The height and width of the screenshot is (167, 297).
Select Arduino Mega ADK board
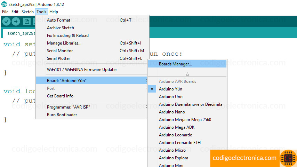tap(187, 127)
